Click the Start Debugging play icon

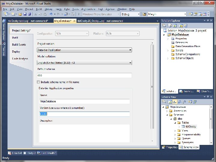click(x=79, y=14)
